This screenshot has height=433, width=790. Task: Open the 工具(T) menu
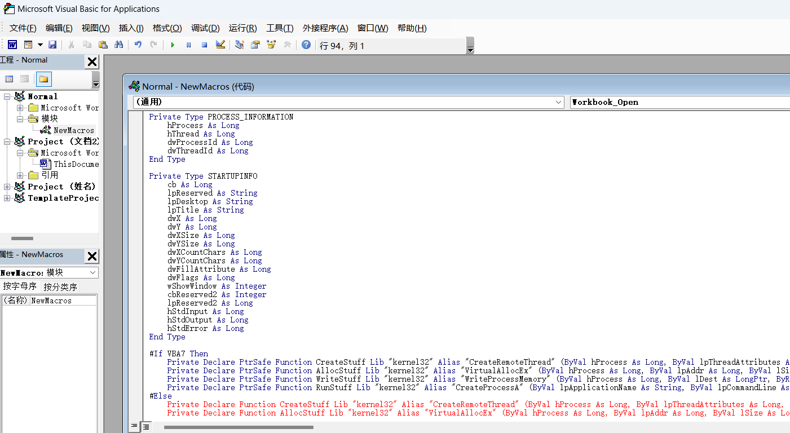280,28
